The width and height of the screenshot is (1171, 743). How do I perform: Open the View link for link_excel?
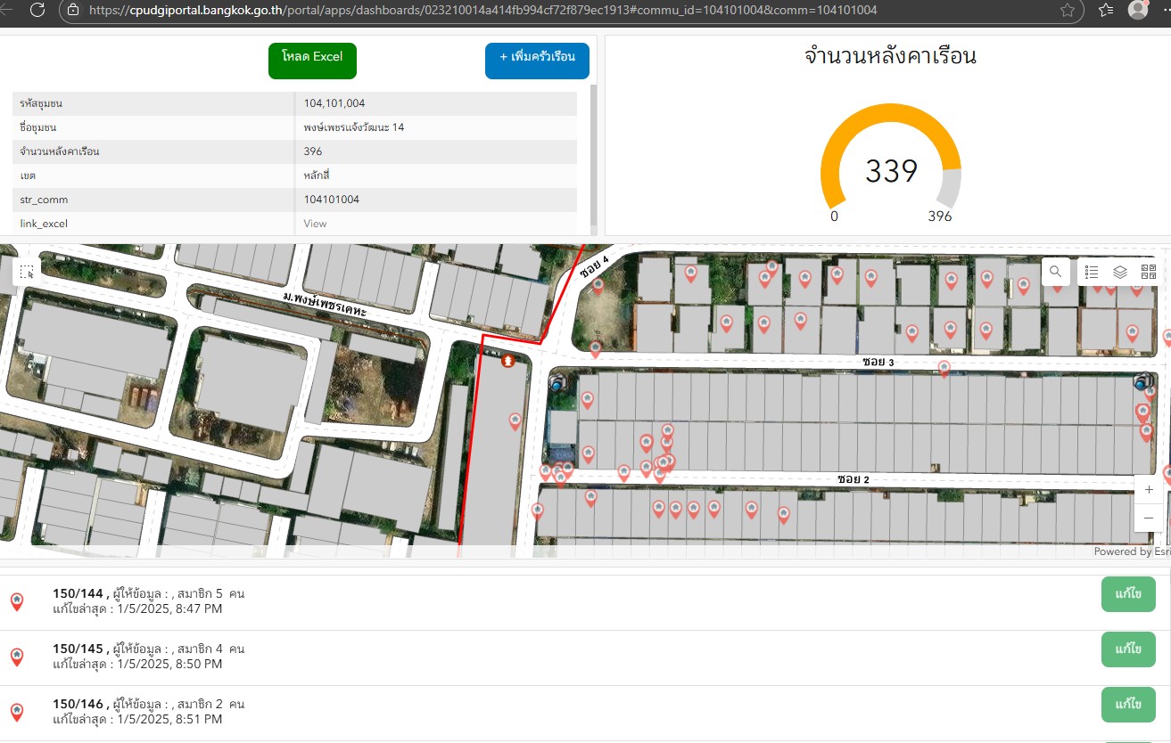[315, 224]
